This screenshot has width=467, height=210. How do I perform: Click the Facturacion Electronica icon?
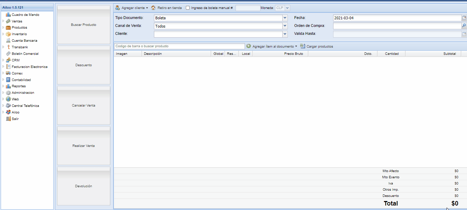click(8, 67)
